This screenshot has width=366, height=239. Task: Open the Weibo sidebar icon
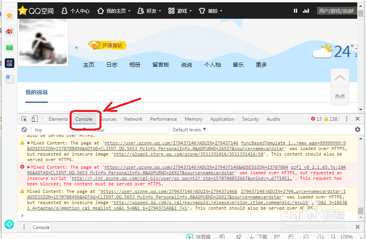pyautogui.click(x=10, y=31)
